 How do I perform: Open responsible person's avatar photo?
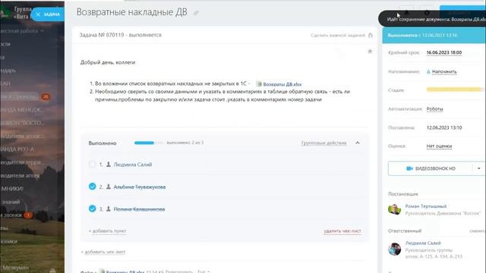tap(395, 249)
